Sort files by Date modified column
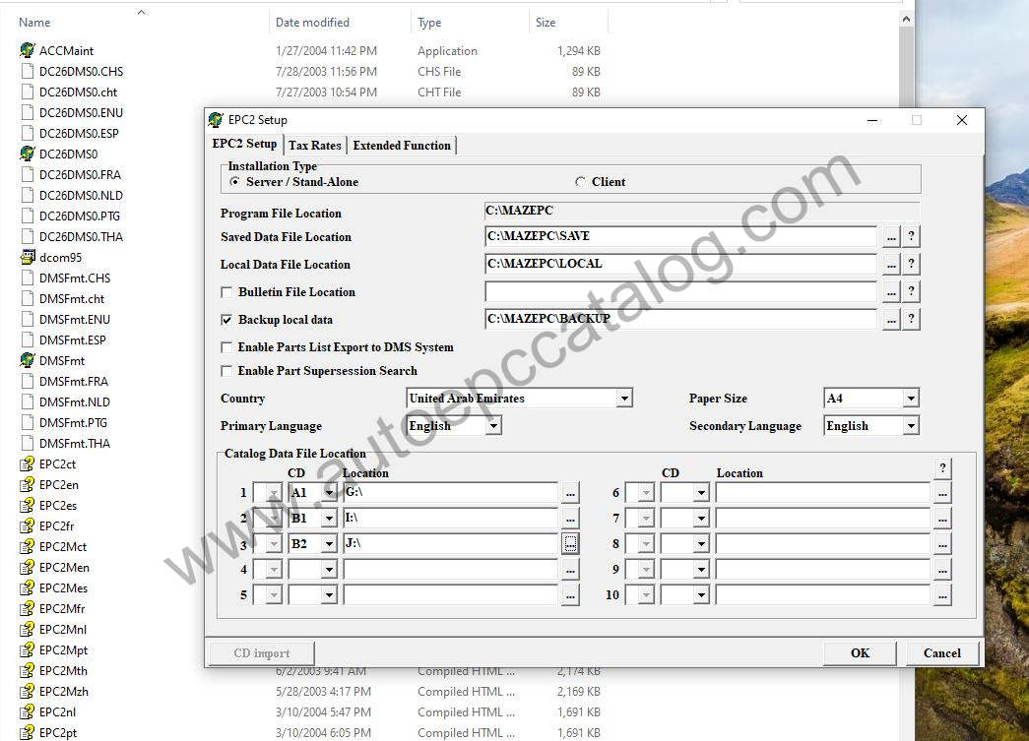 (312, 23)
